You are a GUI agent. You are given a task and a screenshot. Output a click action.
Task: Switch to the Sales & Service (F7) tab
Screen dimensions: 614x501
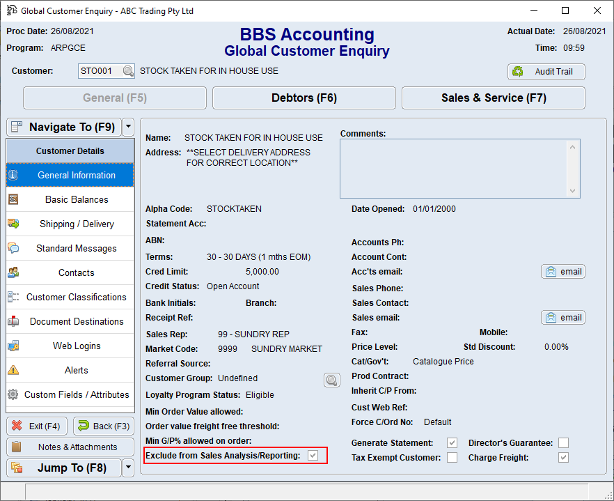coord(493,98)
